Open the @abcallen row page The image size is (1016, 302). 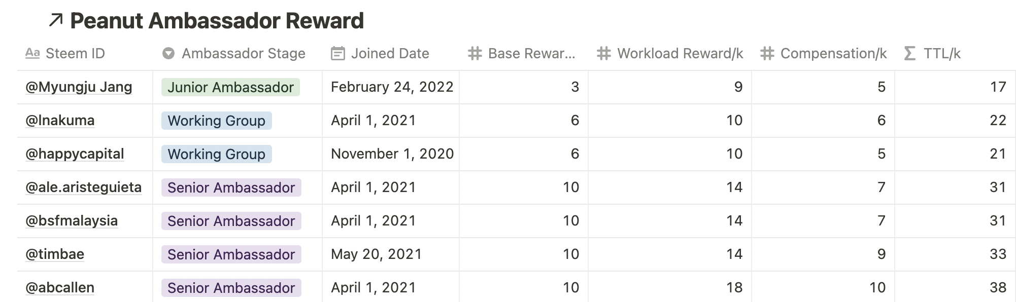[60, 288]
